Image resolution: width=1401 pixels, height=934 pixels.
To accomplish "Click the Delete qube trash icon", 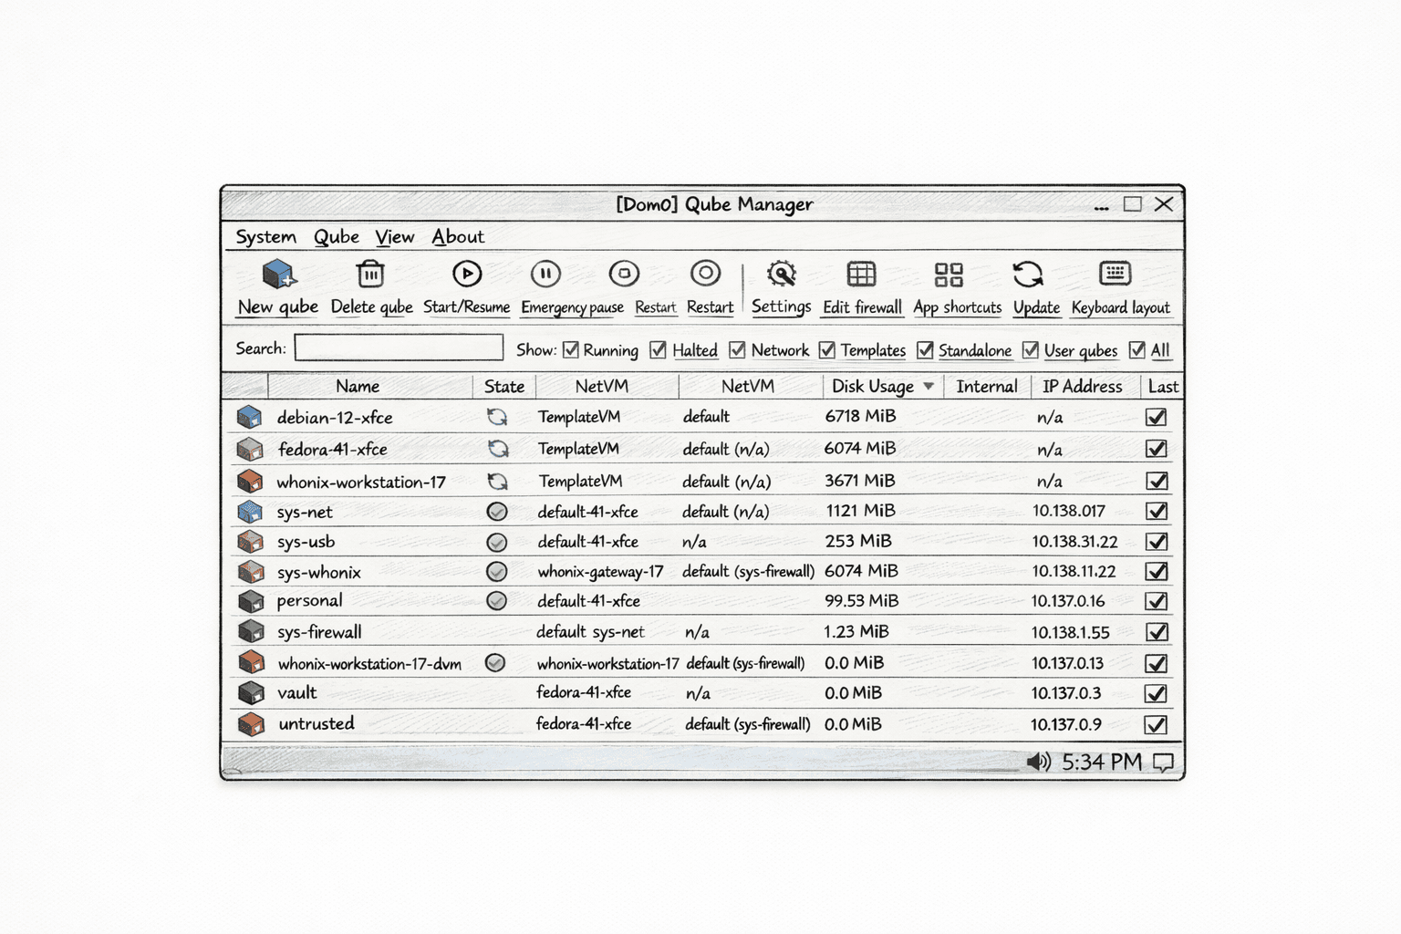I will coord(370,274).
